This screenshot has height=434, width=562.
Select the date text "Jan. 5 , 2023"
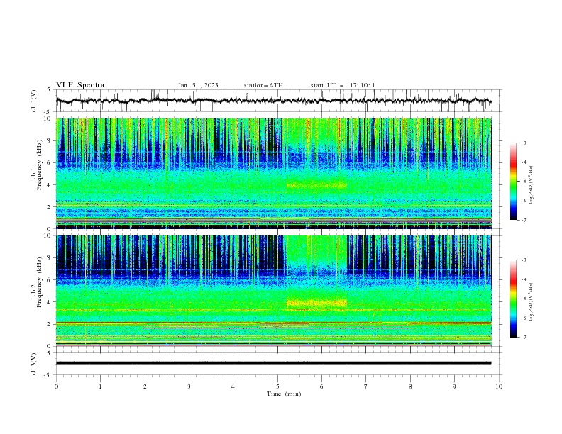(x=198, y=85)
